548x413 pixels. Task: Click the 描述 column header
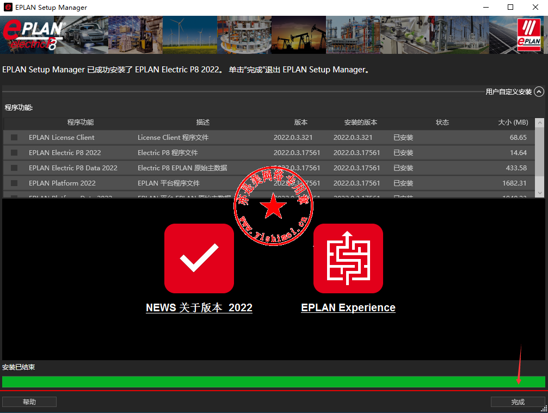(203, 122)
